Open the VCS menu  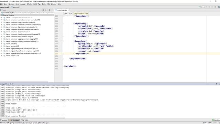tap(48, 4)
